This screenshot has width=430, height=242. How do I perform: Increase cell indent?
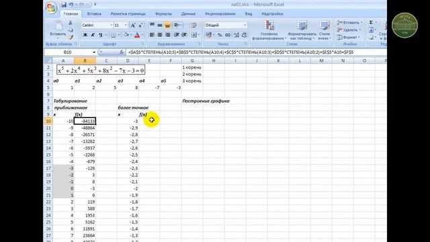pyautogui.click(x=184, y=35)
